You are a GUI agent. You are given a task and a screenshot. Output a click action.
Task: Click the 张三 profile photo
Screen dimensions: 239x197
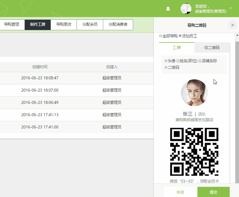[x=194, y=93]
